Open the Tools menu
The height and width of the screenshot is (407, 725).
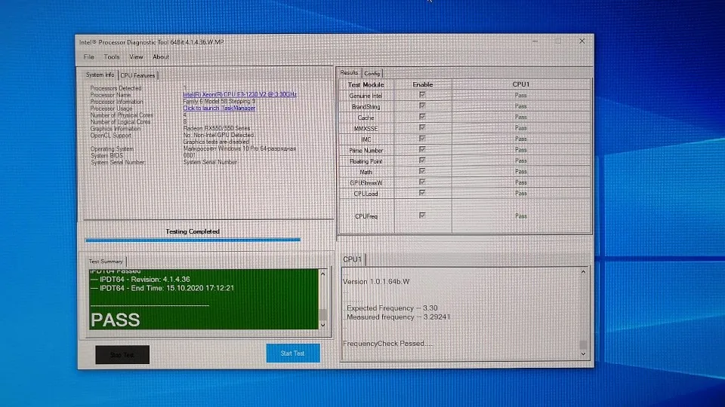[112, 57]
